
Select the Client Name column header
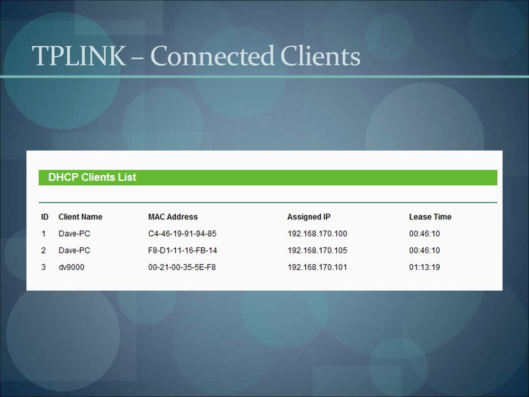pyautogui.click(x=80, y=217)
